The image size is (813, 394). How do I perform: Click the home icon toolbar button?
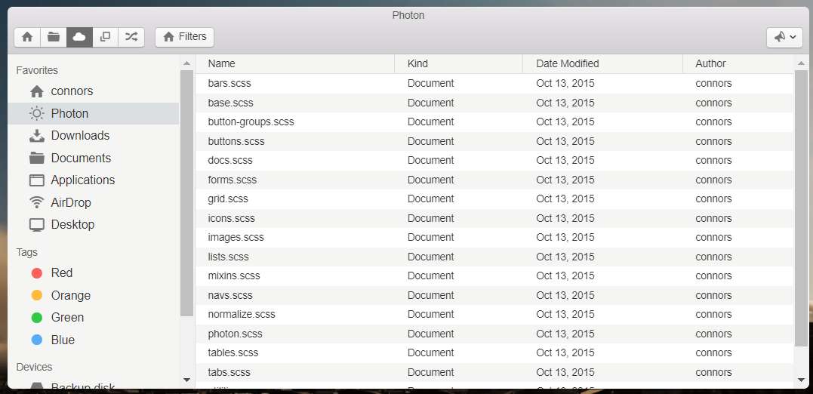(x=27, y=37)
